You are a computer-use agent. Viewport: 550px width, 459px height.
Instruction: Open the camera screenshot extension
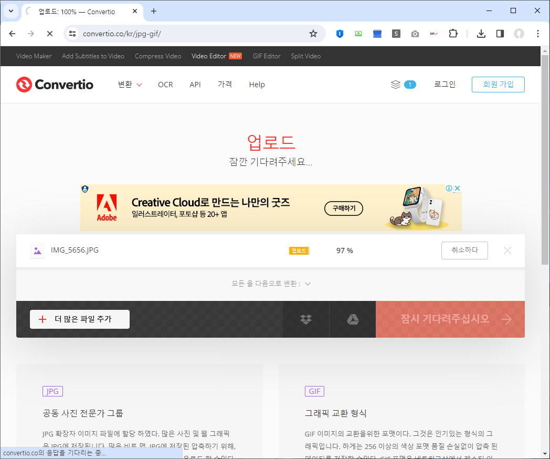(415, 33)
